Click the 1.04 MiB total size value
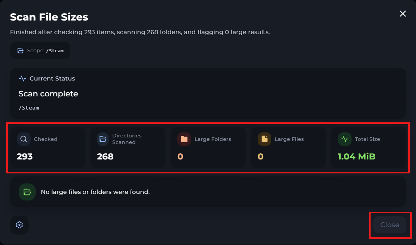The width and height of the screenshot is (416, 245). click(357, 156)
